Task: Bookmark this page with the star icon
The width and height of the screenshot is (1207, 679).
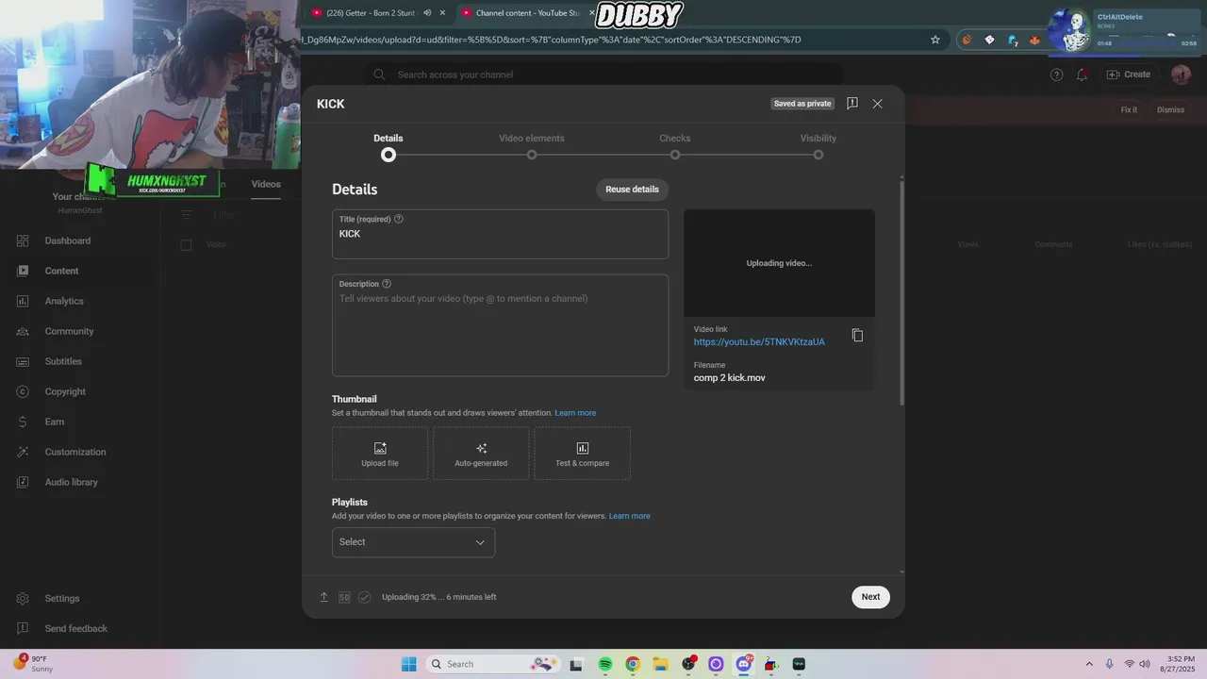Action: pos(935,40)
